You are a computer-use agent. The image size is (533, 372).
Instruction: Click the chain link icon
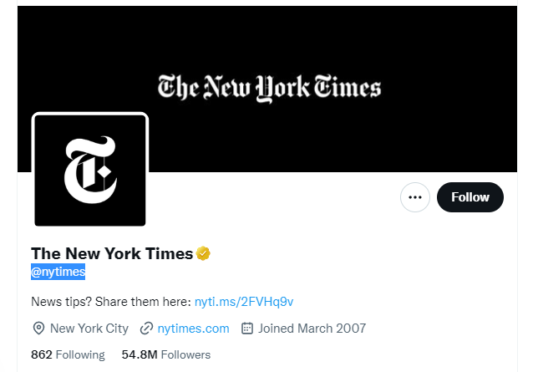146,329
